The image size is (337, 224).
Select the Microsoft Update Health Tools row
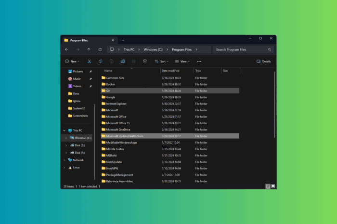coord(170,136)
